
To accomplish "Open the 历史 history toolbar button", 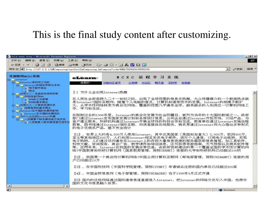I will click(x=87, y=65).
